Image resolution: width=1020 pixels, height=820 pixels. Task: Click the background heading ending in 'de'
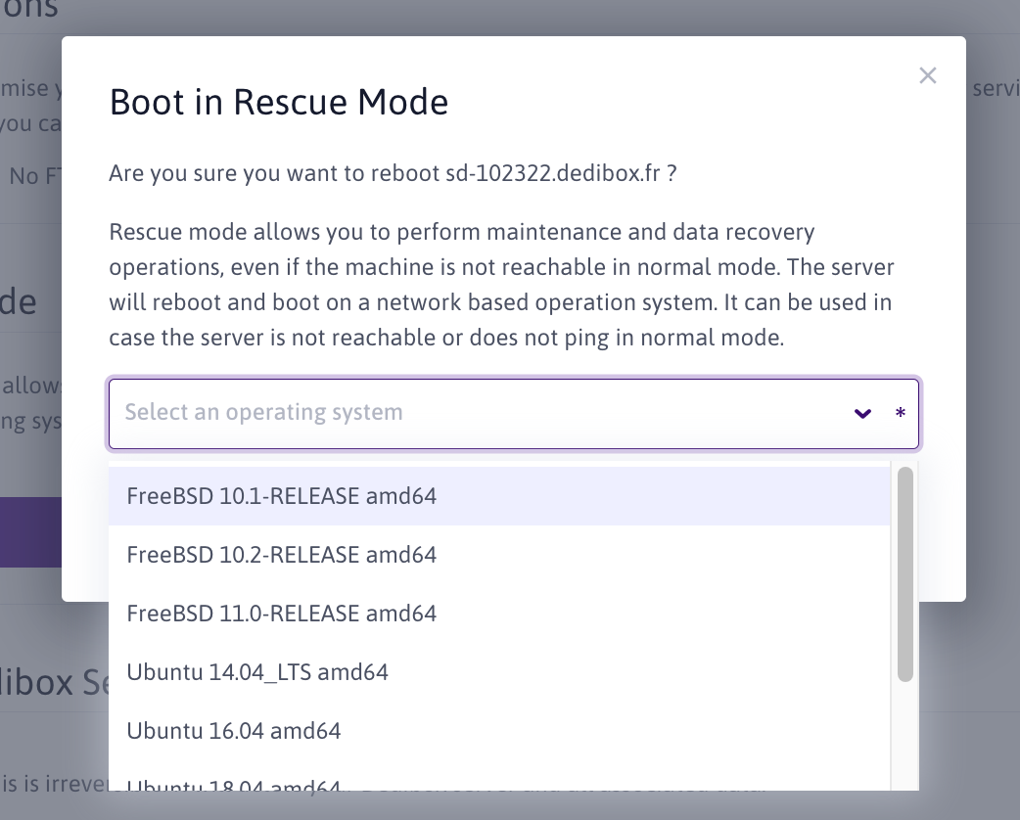pyautogui.click(x=20, y=301)
